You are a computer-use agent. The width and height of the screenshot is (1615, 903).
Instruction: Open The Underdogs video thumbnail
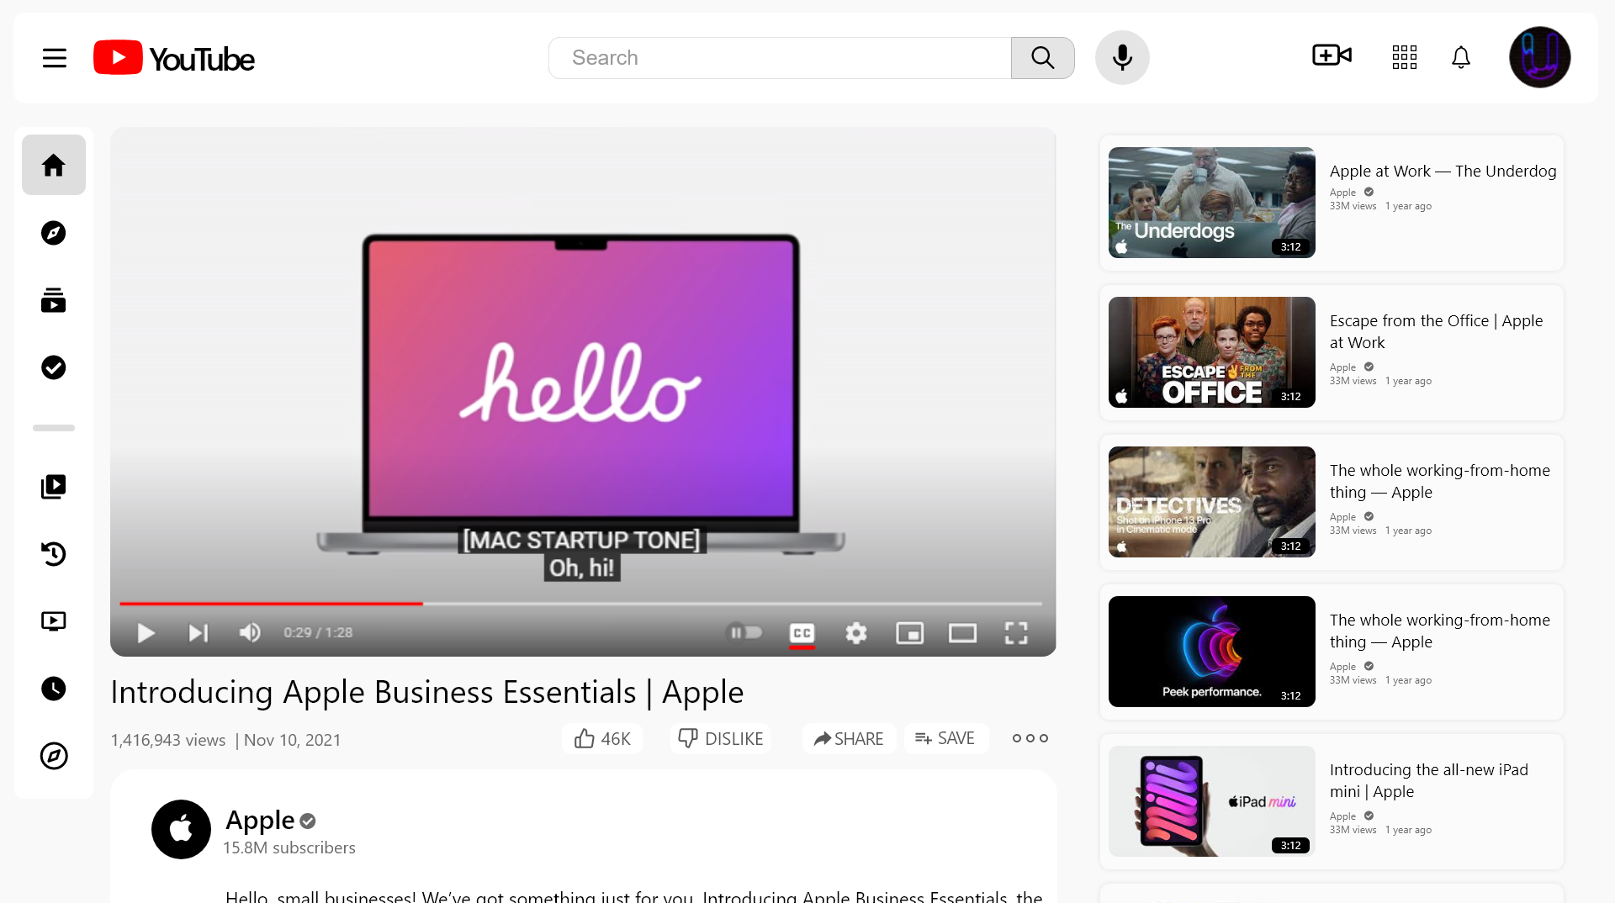pyautogui.click(x=1211, y=203)
